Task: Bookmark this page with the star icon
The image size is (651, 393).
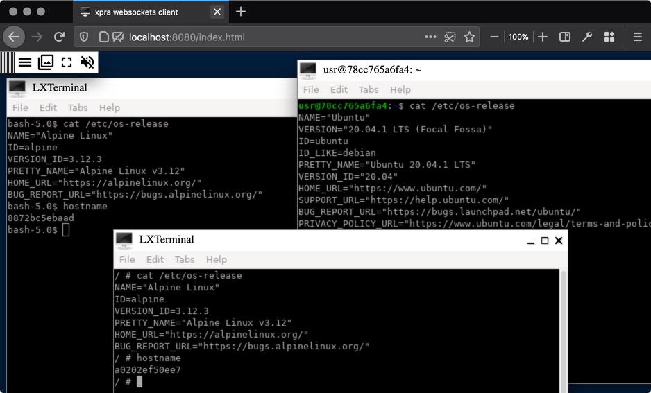Action: (x=469, y=37)
